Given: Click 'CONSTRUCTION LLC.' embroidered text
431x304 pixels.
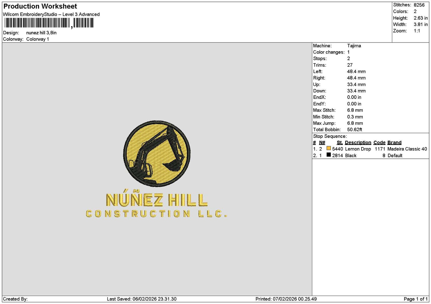Looking at the screenshot, I should tap(157, 214).
